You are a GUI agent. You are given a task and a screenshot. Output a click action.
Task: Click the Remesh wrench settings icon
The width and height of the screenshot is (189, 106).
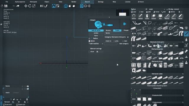tap(25, 102)
